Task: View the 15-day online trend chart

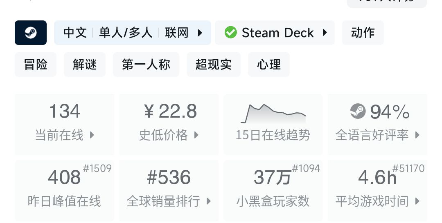Action: (273, 114)
